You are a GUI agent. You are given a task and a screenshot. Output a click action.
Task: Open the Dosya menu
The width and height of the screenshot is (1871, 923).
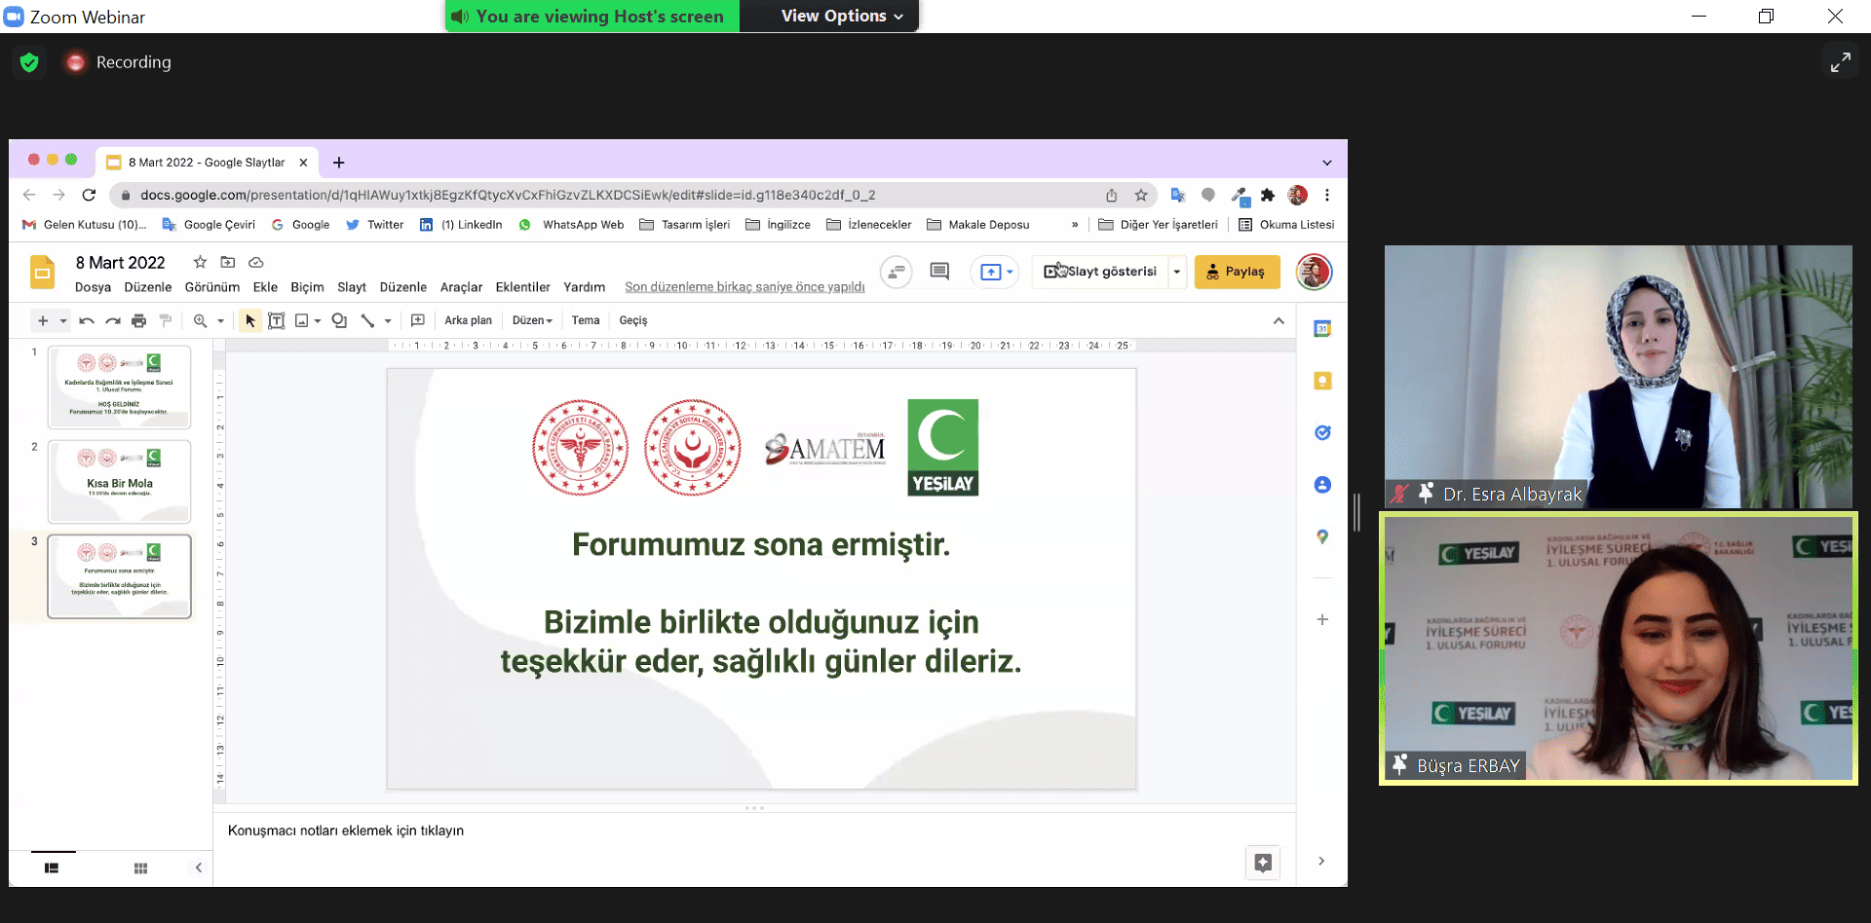tap(93, 287)
